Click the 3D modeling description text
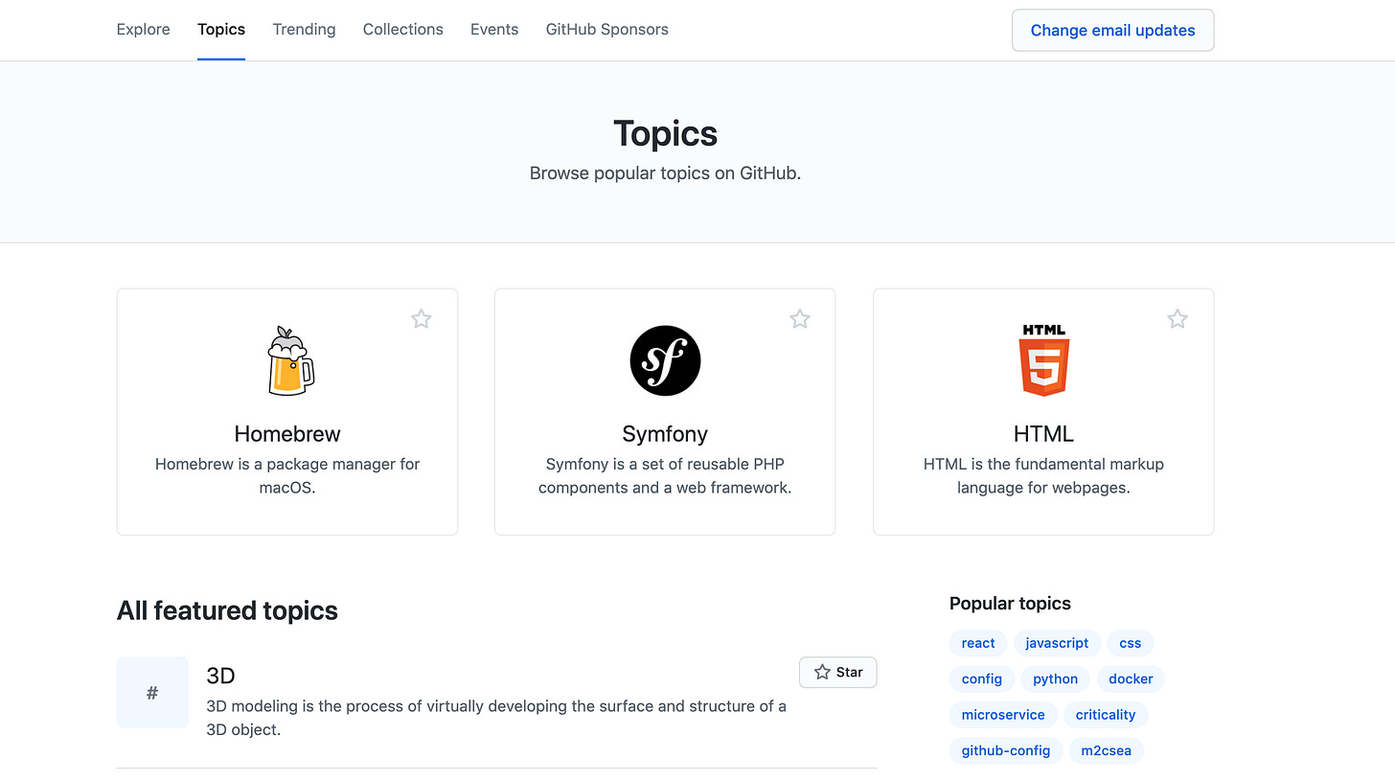 tap(496, 718)
